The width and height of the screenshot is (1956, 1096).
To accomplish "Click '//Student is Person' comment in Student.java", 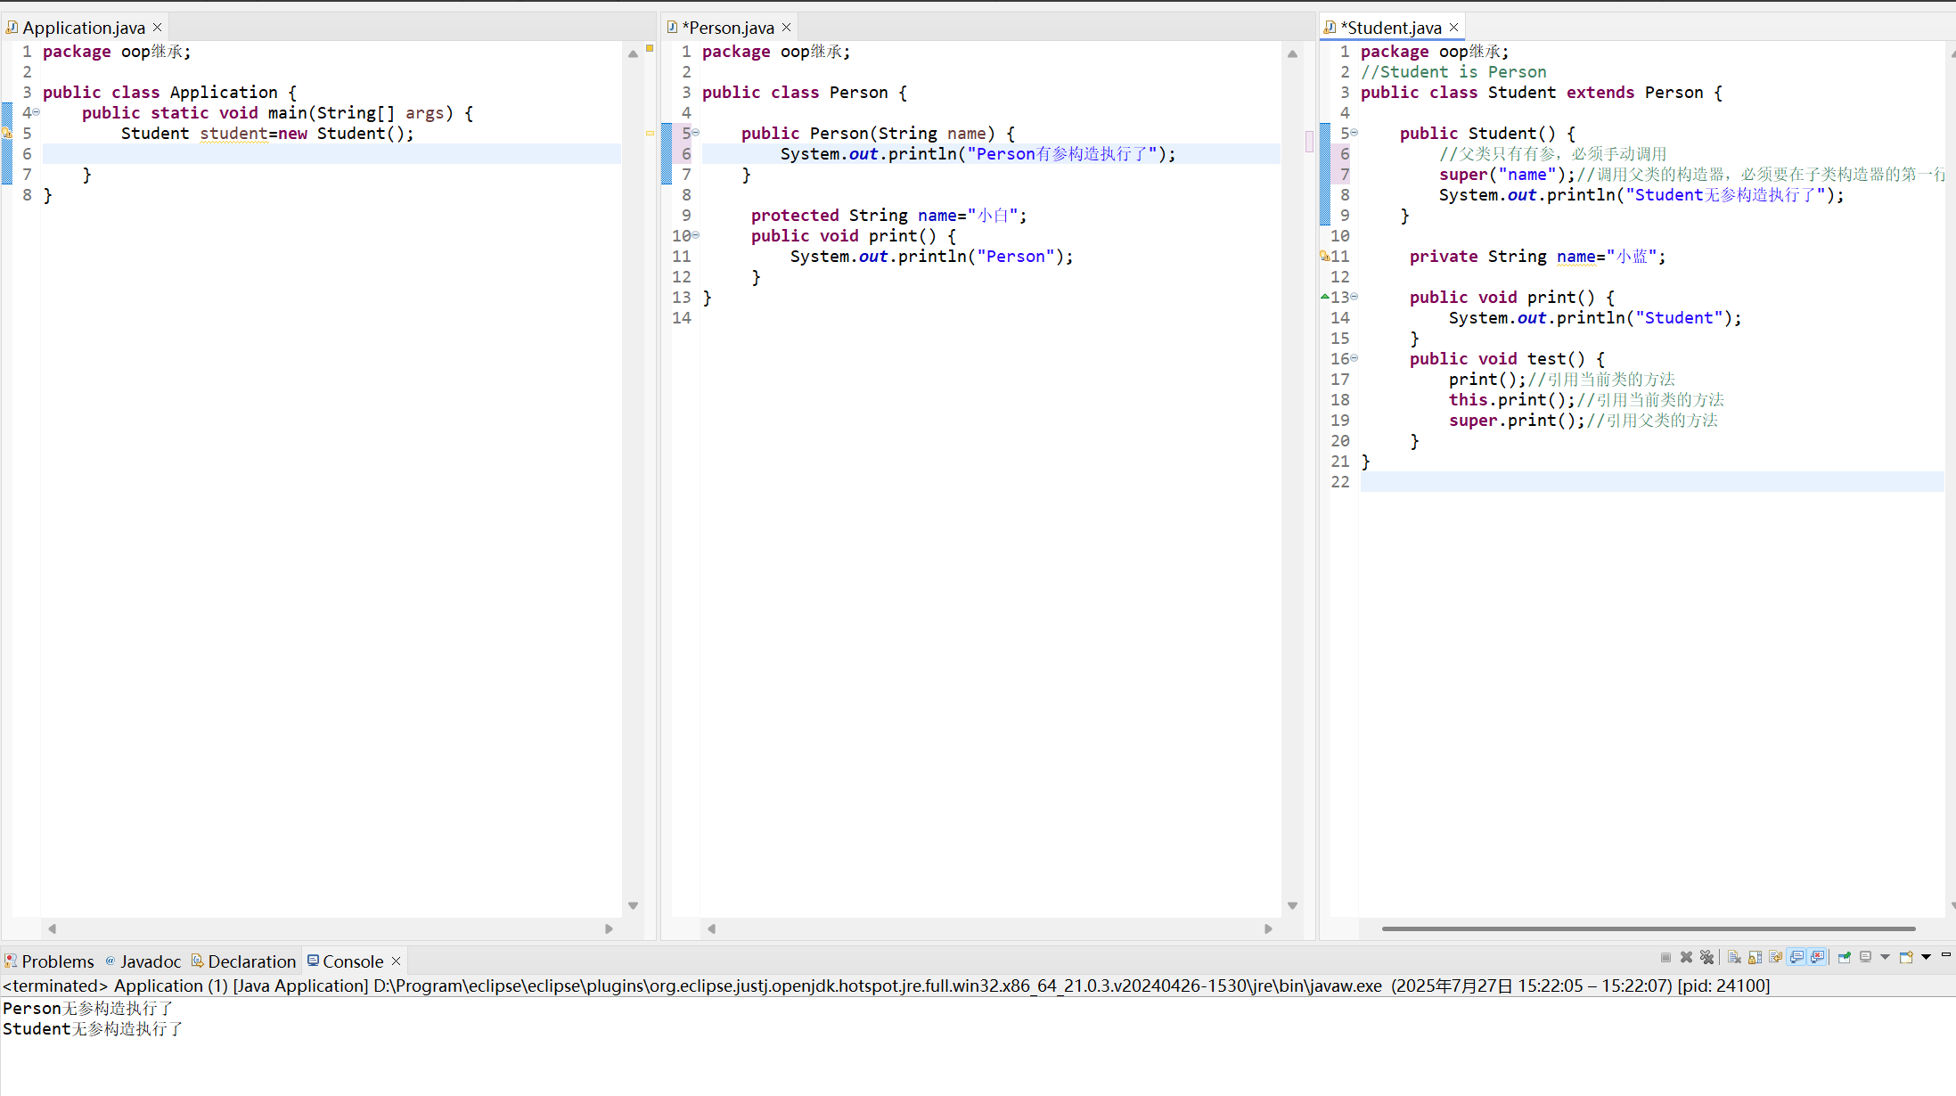I will click(1453, 72).
